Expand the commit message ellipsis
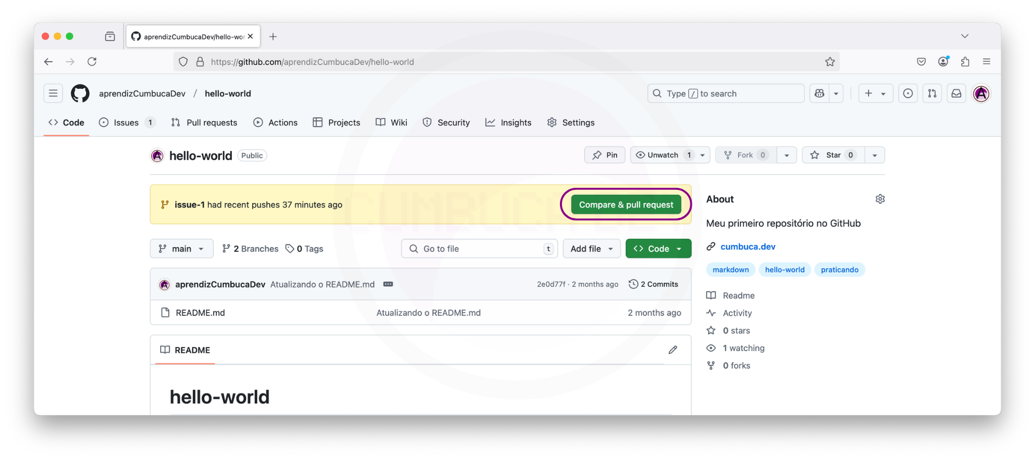 tap(388, 284)
